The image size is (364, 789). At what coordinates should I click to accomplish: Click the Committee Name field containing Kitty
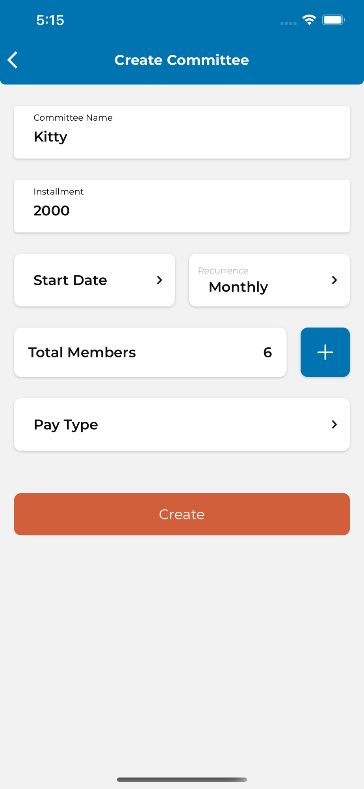pyautogui.click(x=182, y=132)
